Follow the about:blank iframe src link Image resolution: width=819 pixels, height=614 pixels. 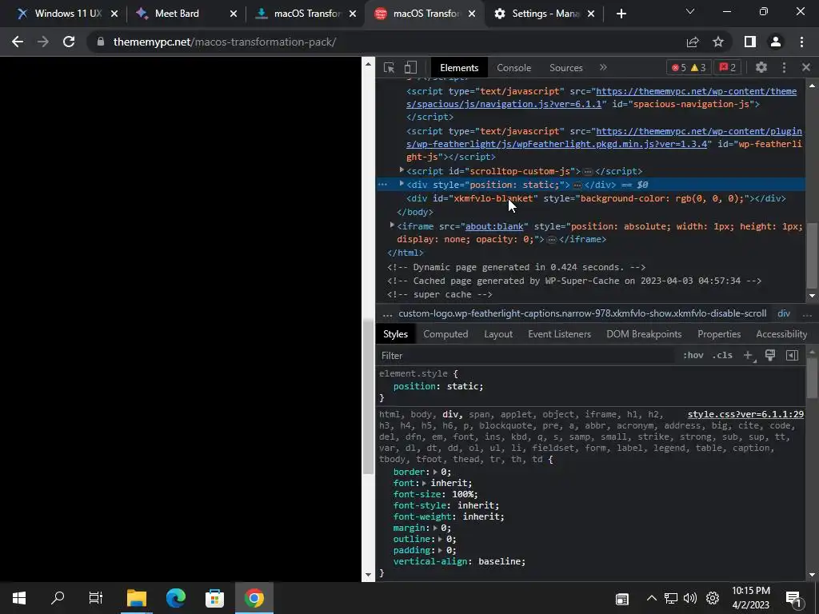coord(494,226)
